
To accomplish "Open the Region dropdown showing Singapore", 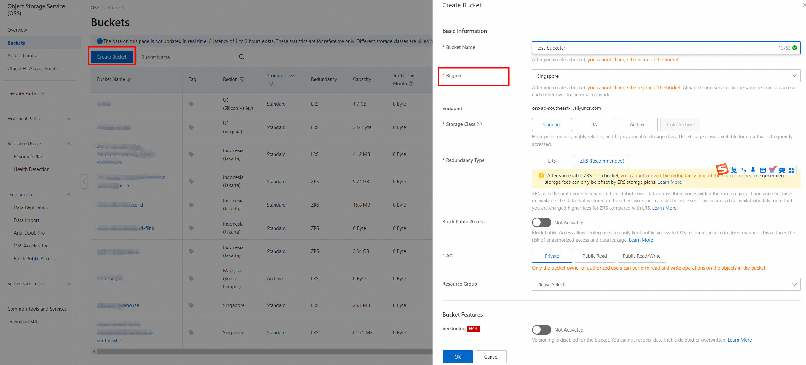I will [666, 76].
